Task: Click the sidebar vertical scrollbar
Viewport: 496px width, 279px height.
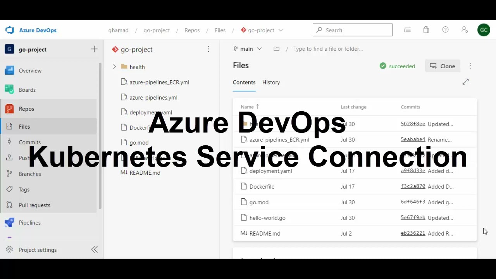Action: tap(100, 136)
